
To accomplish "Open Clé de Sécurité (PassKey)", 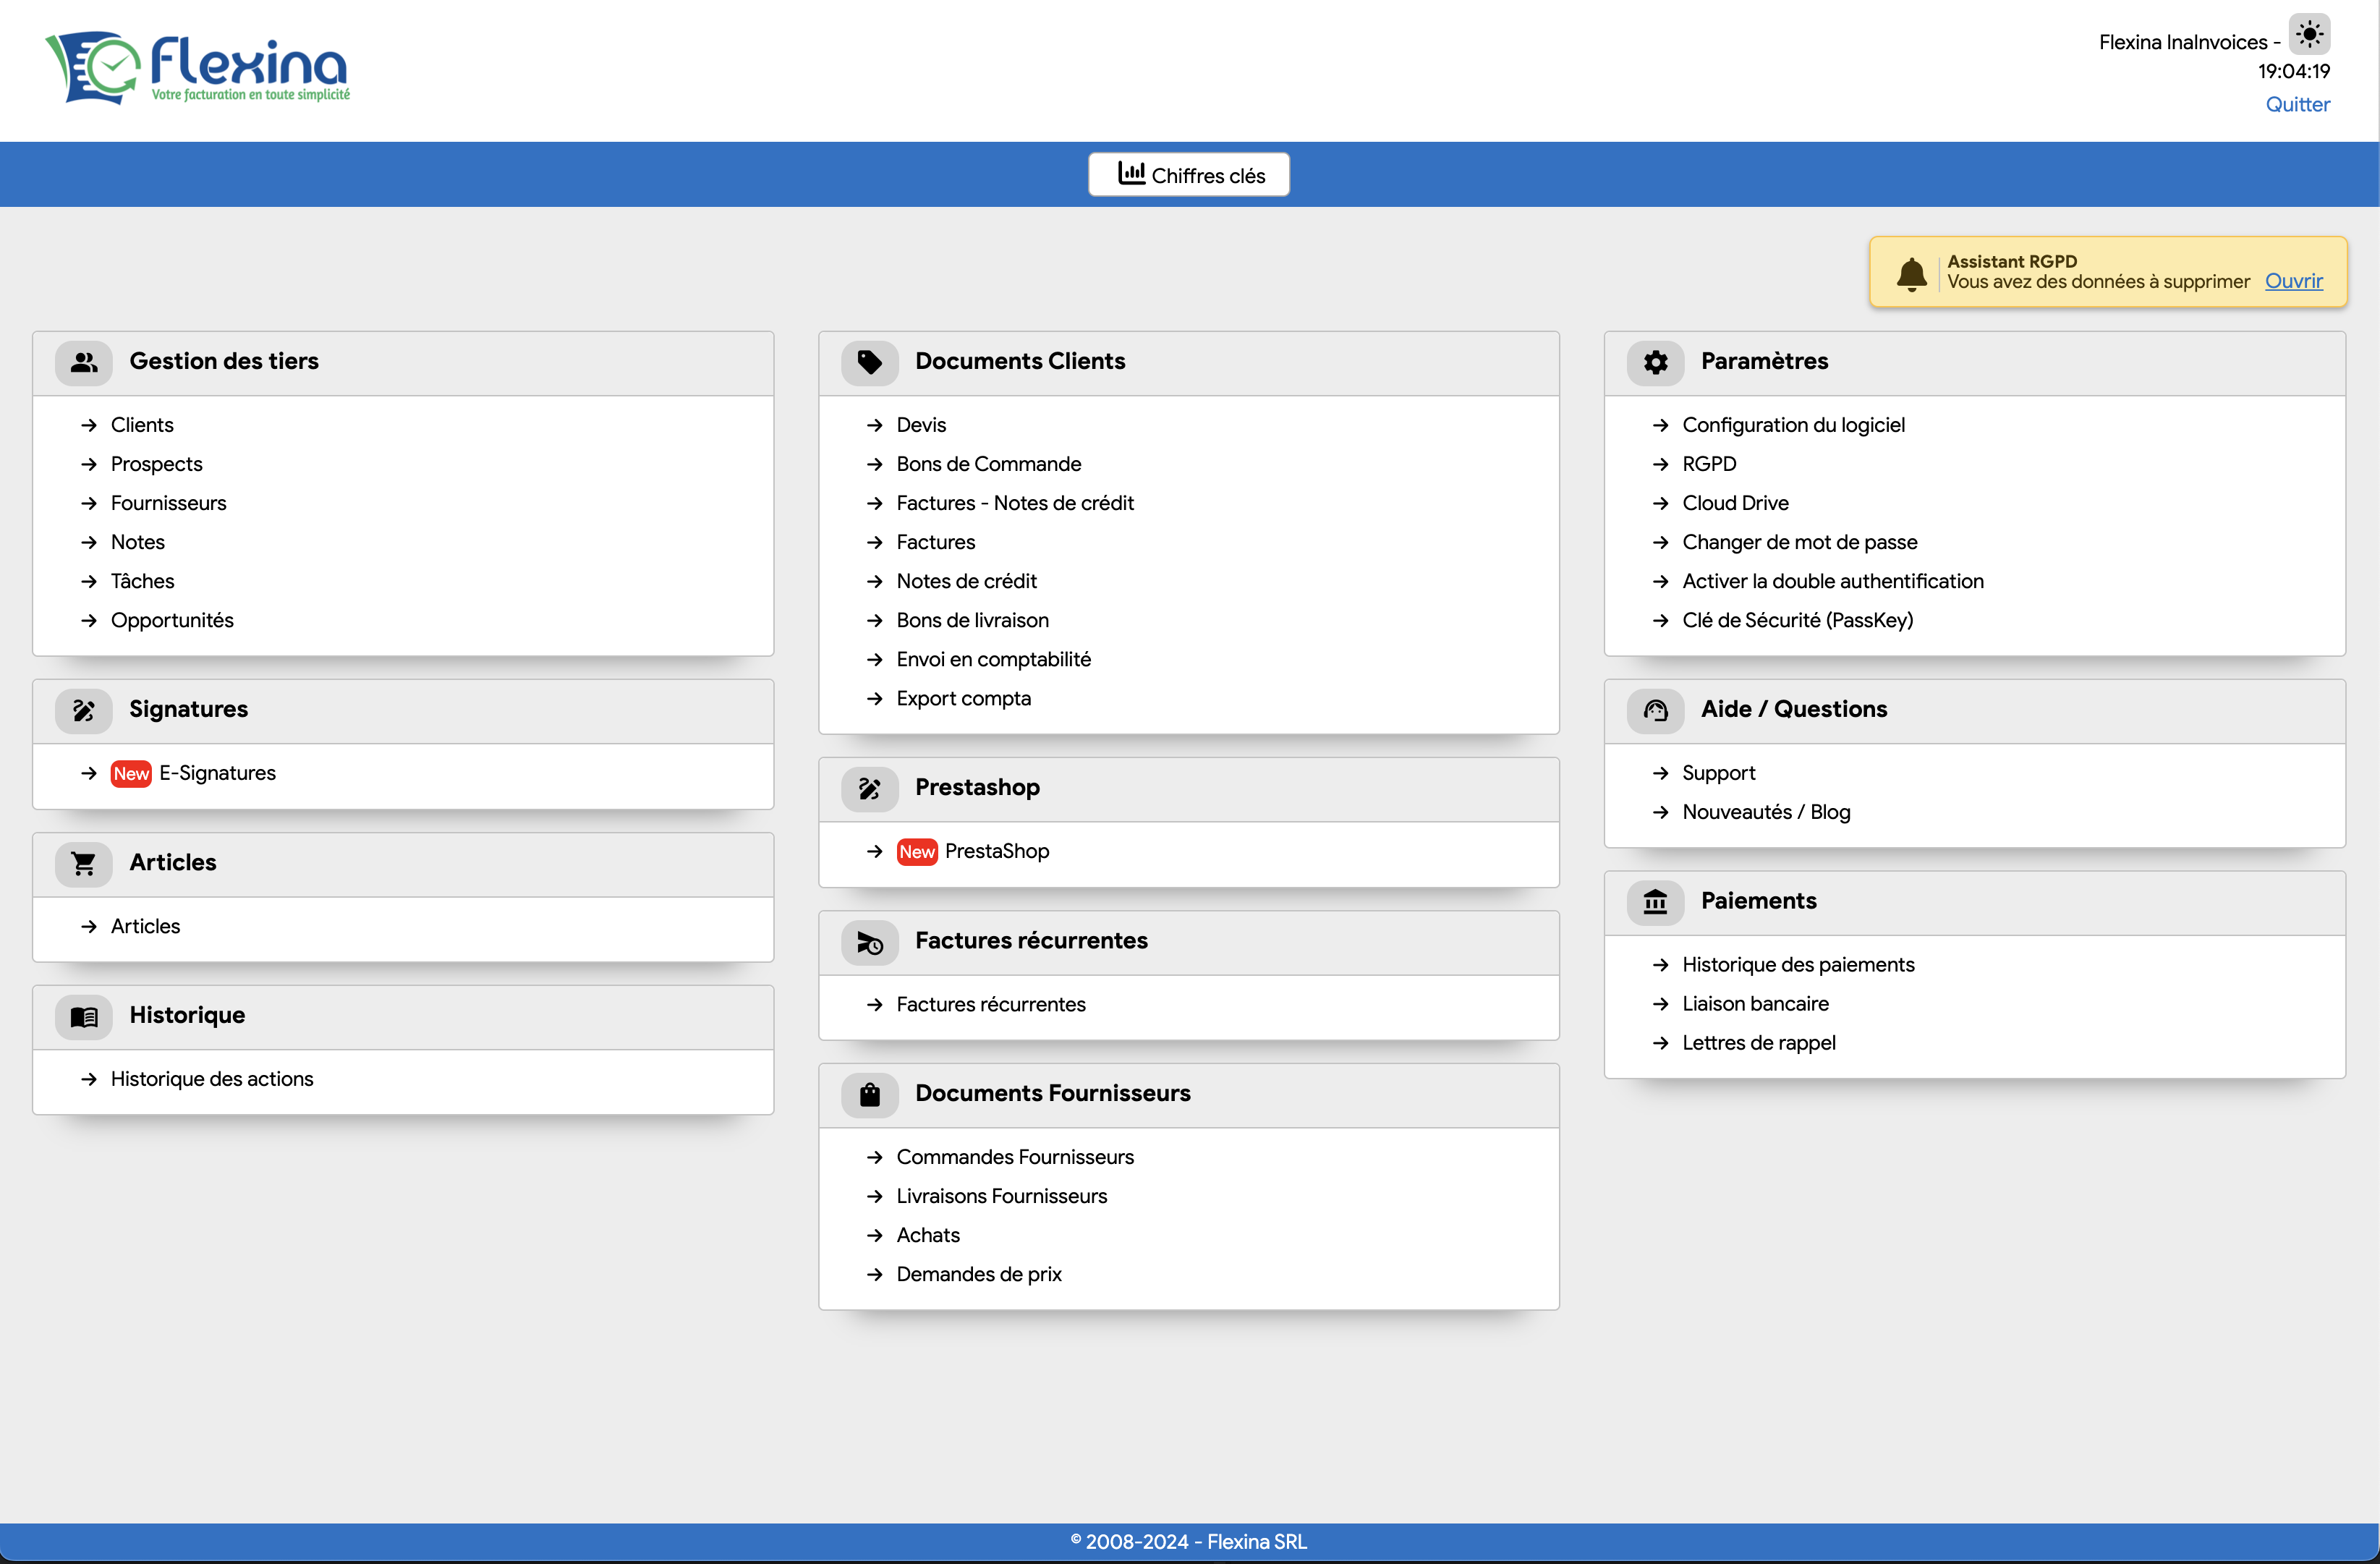I will [x=1798, y=620].
